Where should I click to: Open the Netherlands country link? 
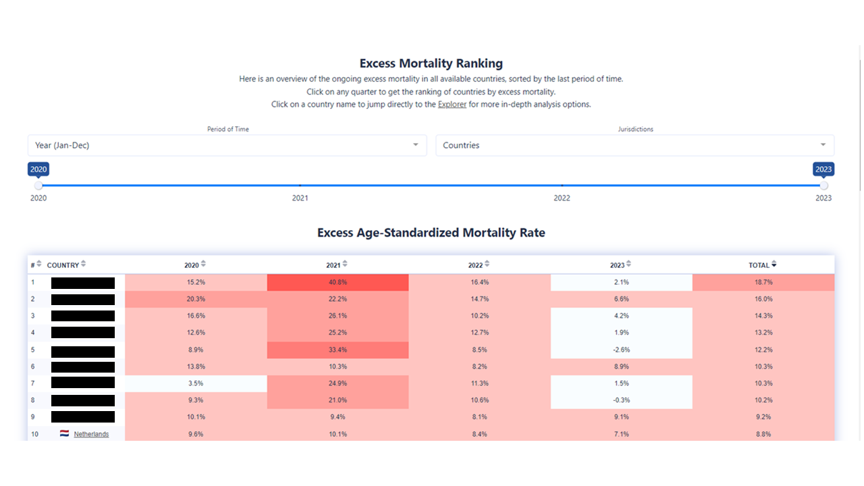click(91, 434)
